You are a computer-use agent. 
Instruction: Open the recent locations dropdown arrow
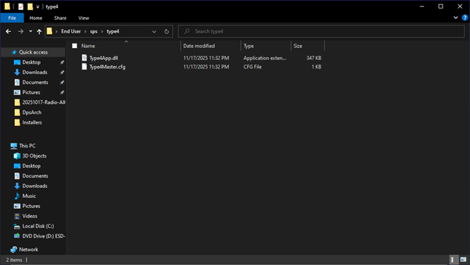30,31
